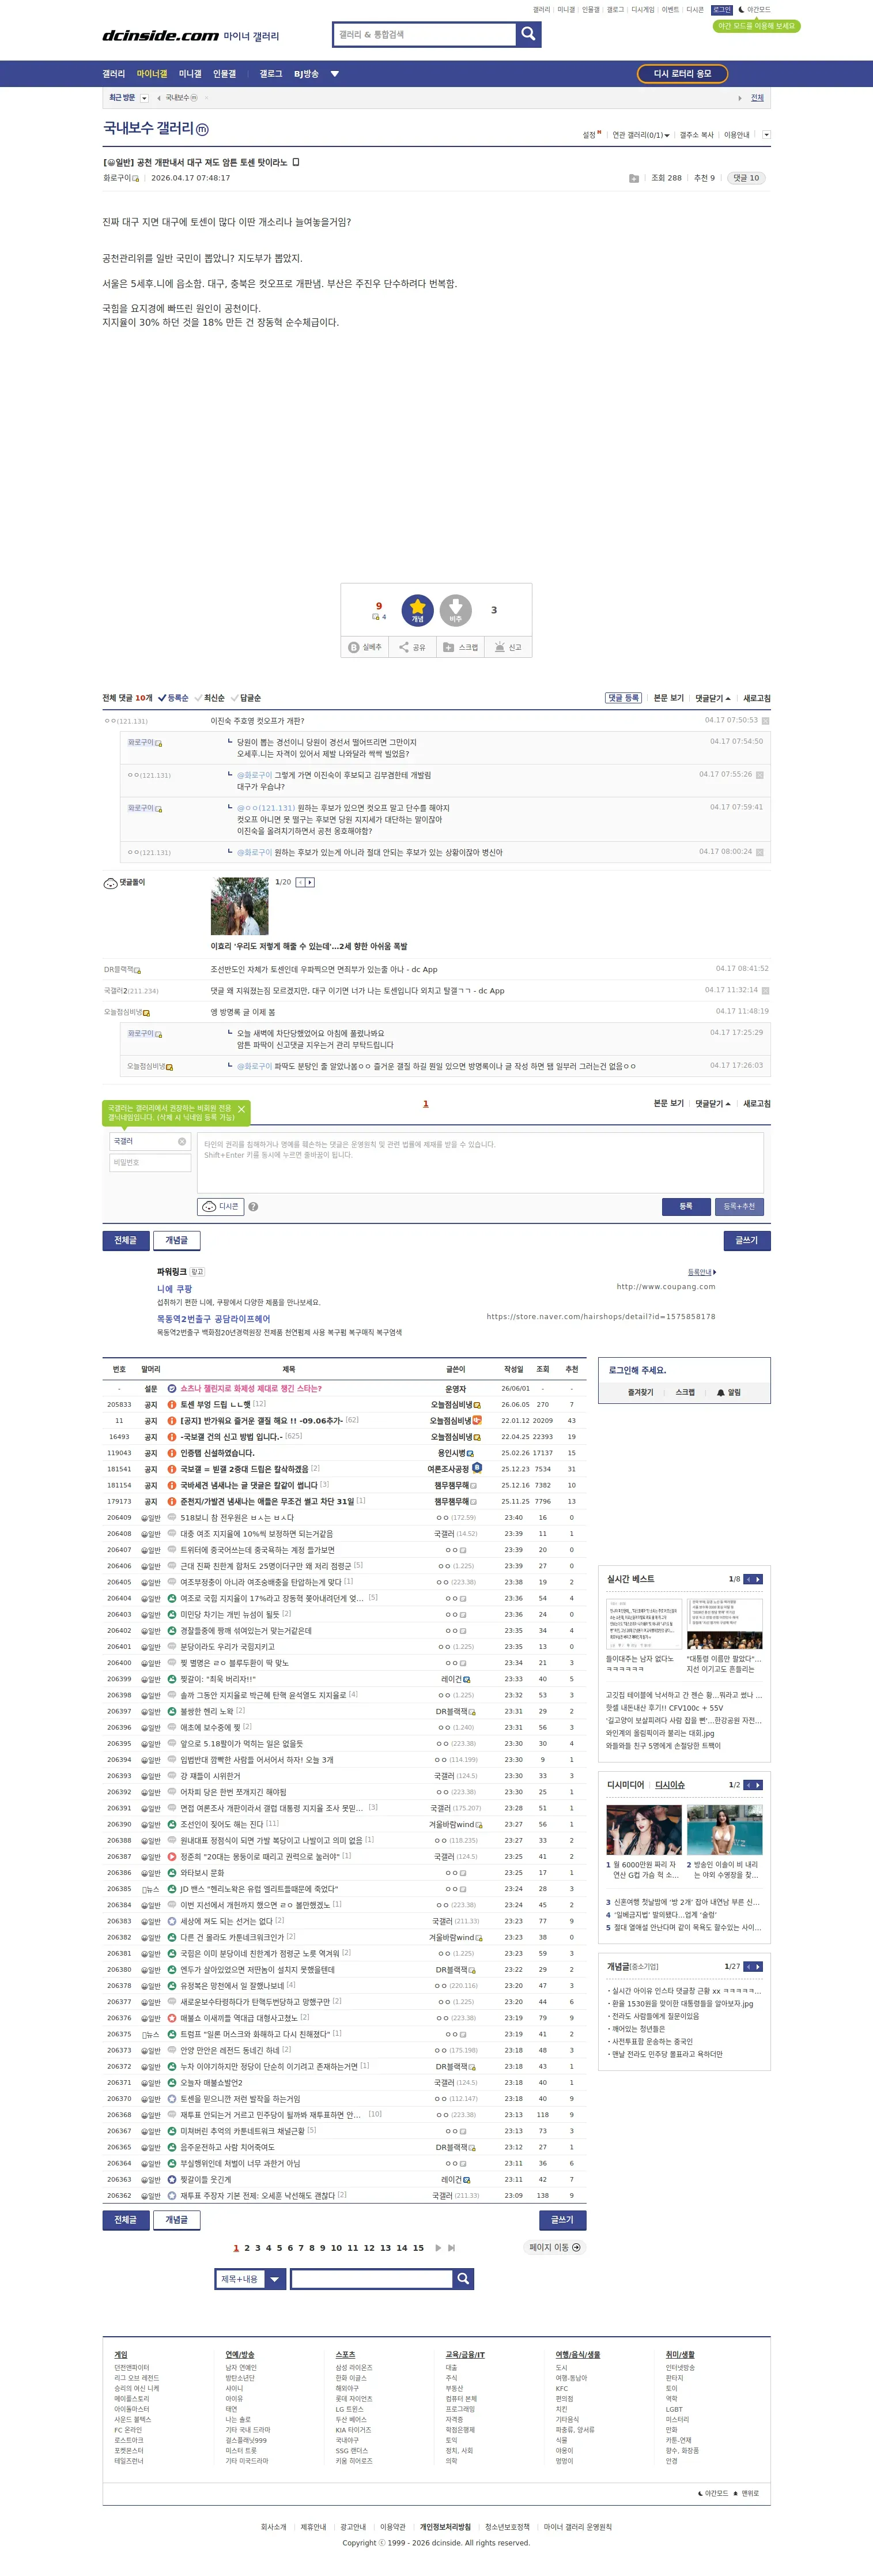Open the 인물갤 tab in main navigation

point(225,74)
